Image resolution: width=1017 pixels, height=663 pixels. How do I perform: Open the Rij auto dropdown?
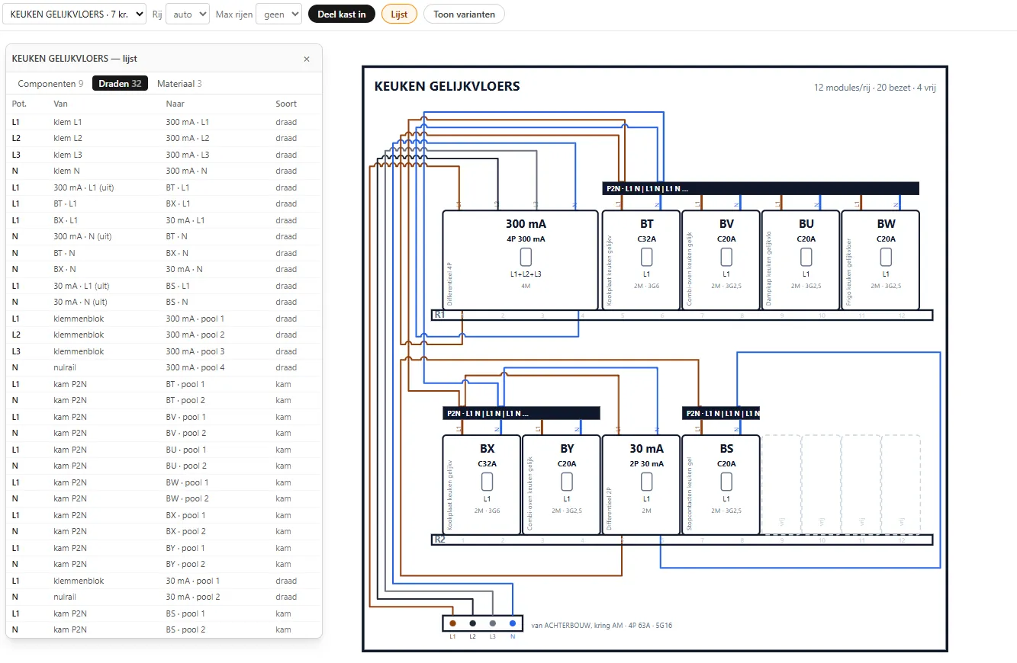tap(188, 14)
